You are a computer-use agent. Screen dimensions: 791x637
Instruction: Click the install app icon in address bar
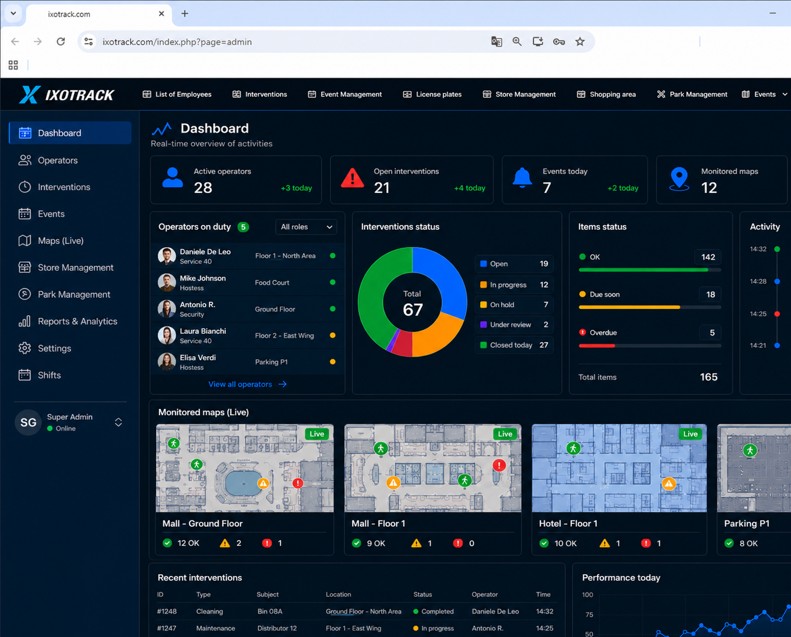pos(538,42)
